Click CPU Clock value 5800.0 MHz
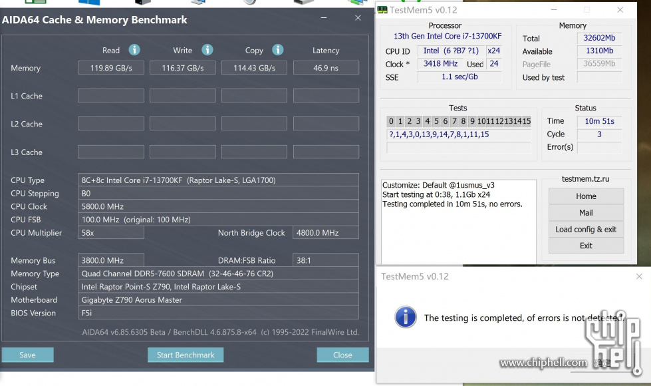 [218, 206]
